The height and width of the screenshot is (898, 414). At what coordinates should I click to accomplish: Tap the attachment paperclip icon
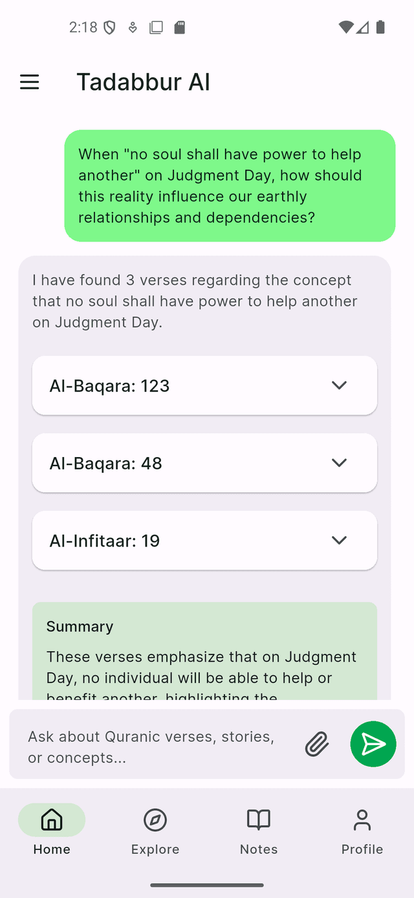(316, 744)
